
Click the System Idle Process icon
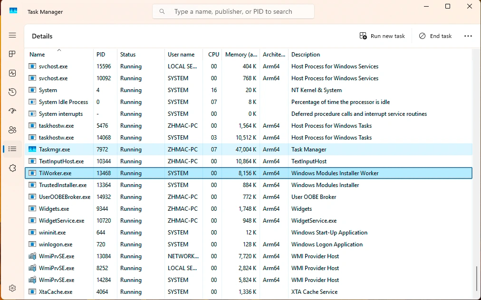point(32,102)
